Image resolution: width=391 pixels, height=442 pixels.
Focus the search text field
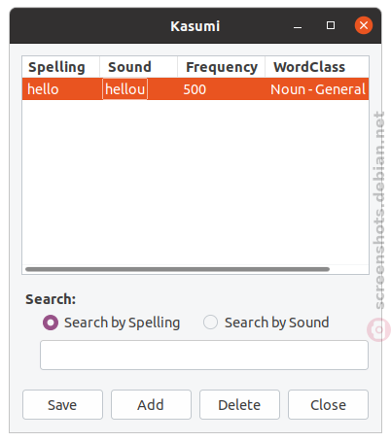204,355
